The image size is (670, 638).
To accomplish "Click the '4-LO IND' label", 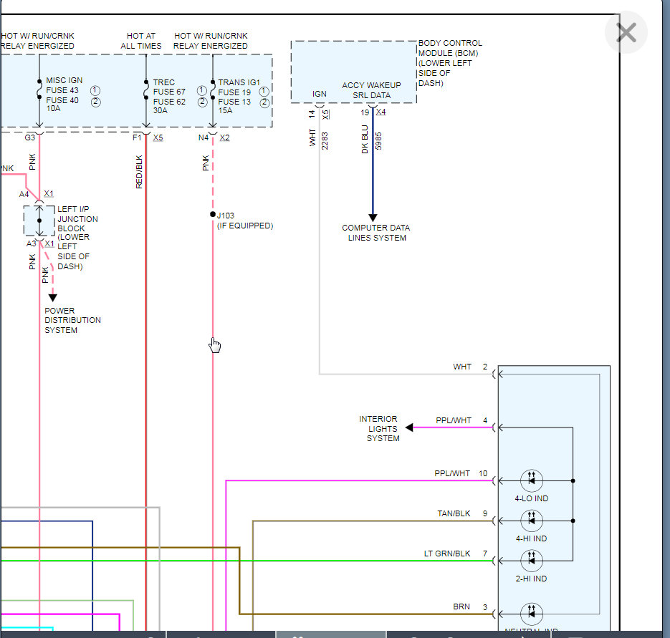I will [531, 498].
